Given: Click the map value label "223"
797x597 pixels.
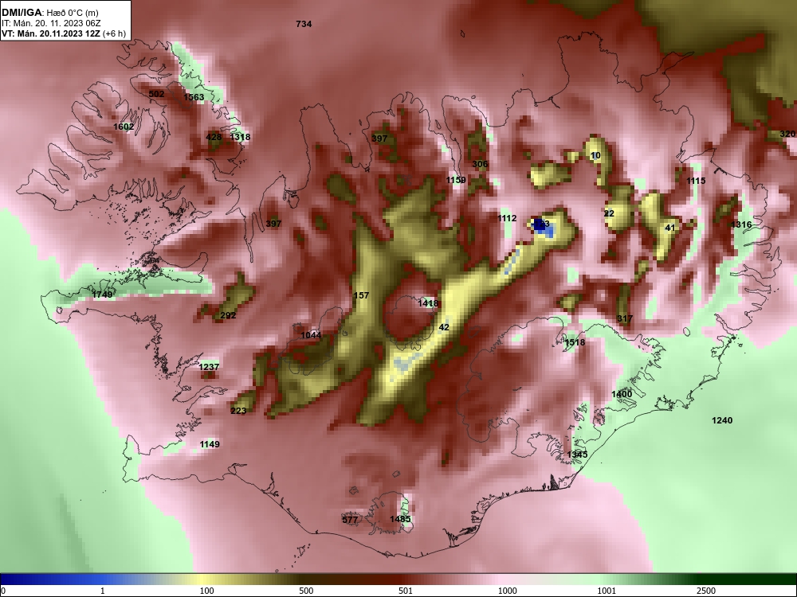Looking at the screenshot, I should point(238,411).
